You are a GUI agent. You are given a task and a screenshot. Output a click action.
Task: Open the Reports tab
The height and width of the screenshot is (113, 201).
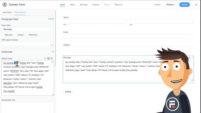click(118, 5)
